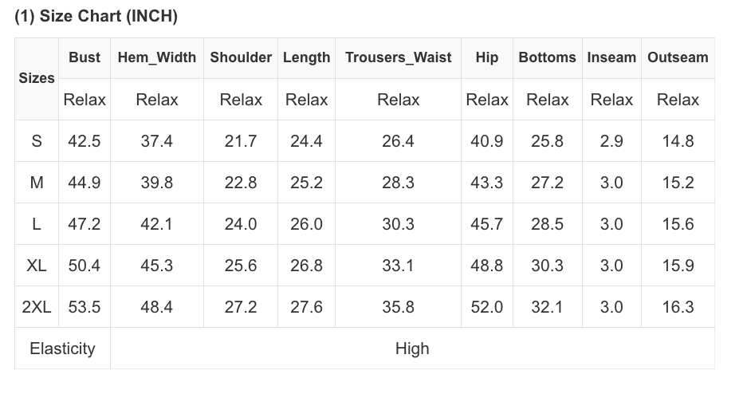Click the Hem_Width column header

[156, 57]
